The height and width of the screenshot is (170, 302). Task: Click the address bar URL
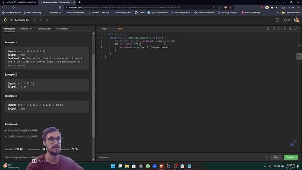point(125,8)
